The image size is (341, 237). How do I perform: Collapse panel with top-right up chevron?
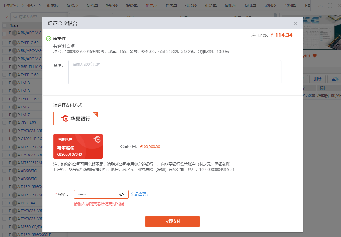tap(320, 6)
